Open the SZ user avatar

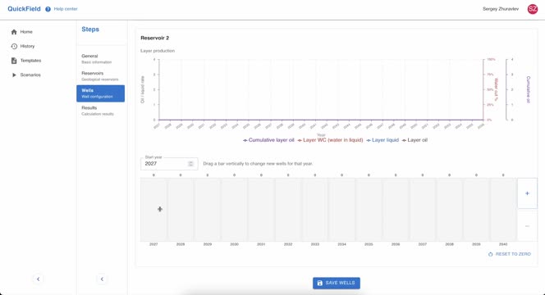pos(533,9)
